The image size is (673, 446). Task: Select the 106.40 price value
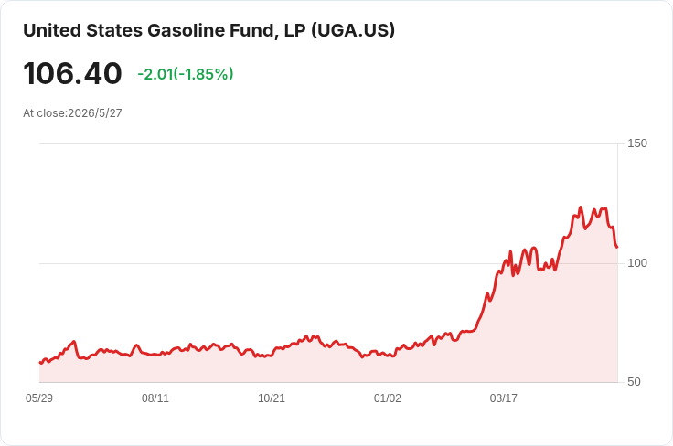pyautogui.click(x=72, y=73)
